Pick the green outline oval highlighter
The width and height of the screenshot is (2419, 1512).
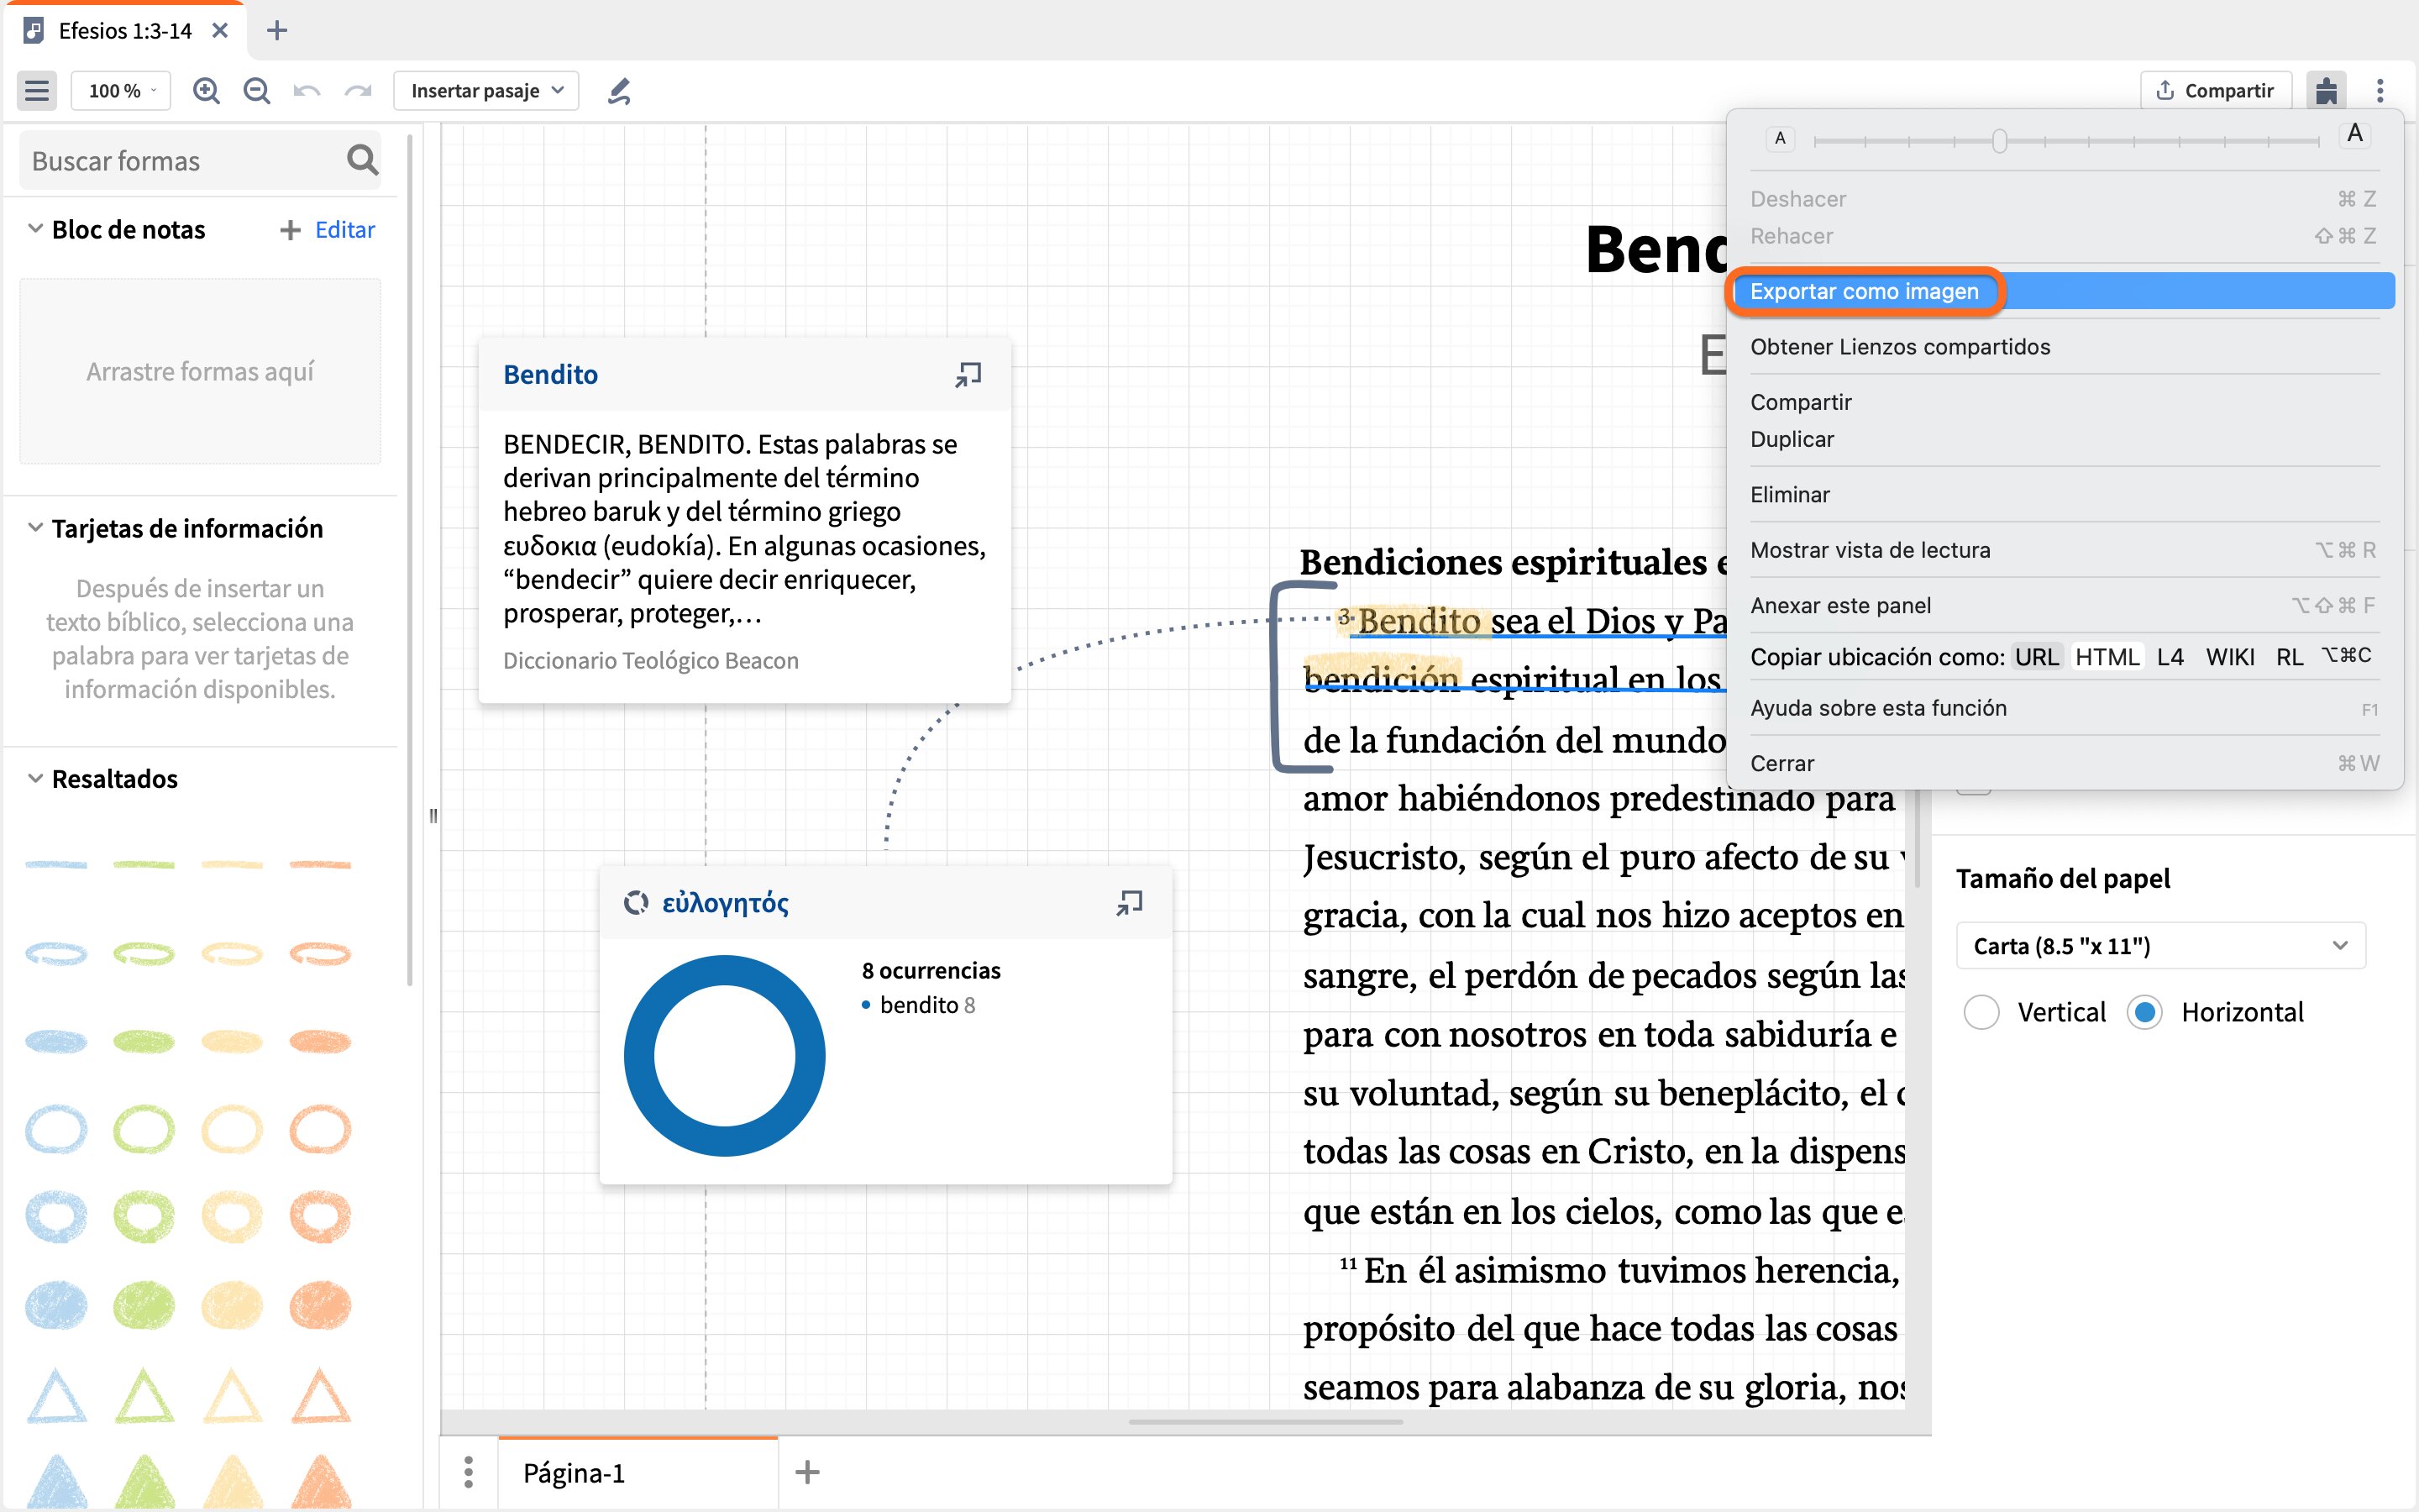coord(144,953)
